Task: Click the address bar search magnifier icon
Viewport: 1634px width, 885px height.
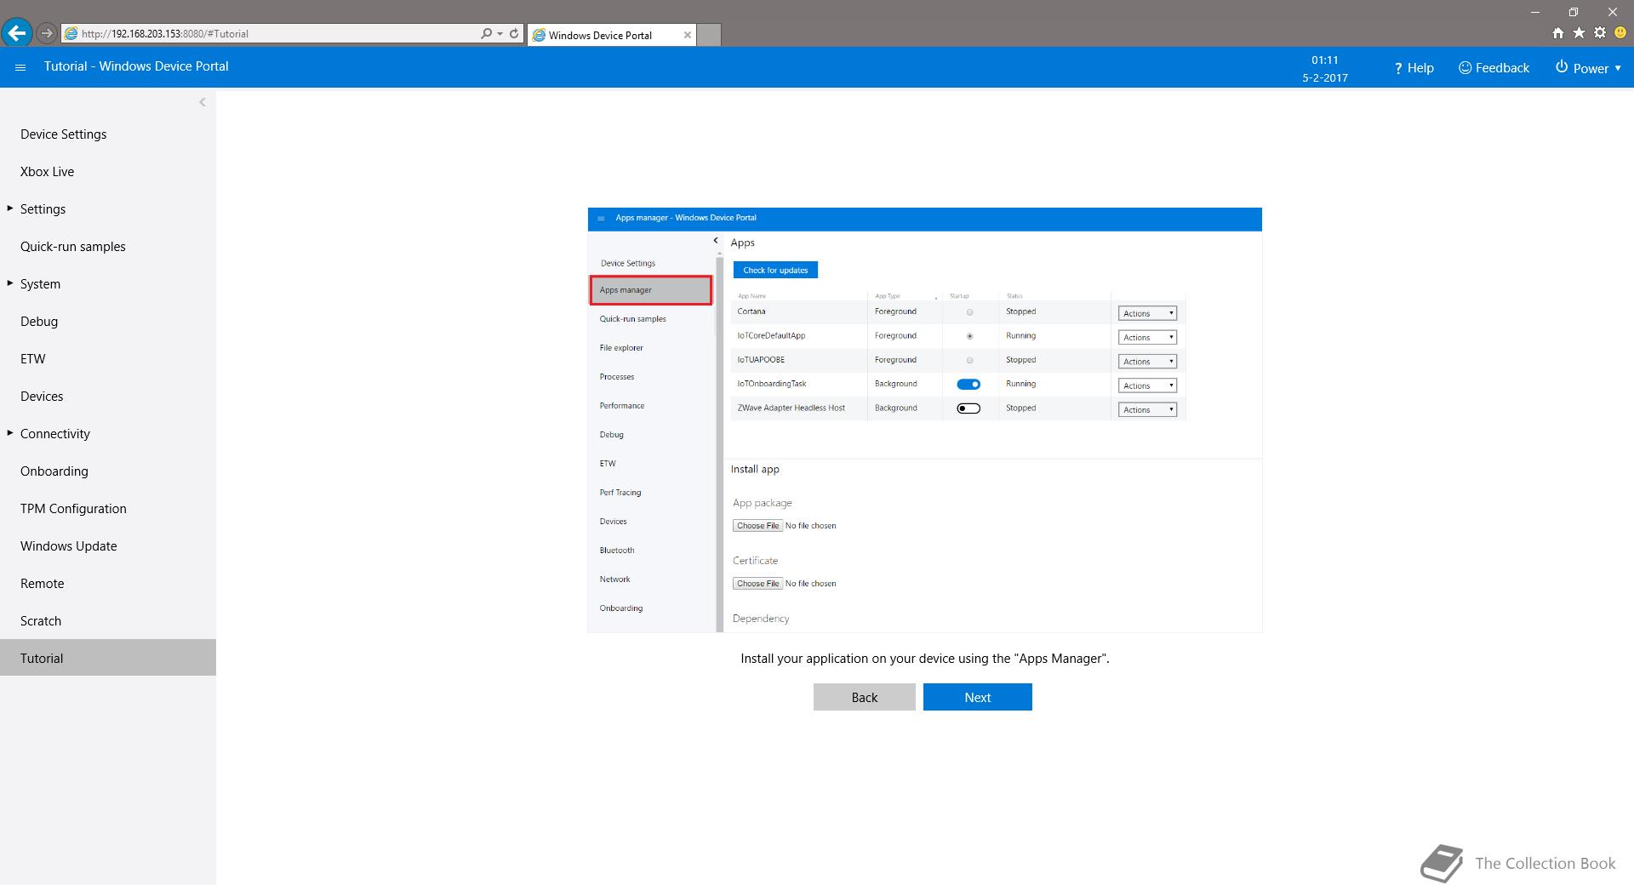Action: click(x=486, y=34)
